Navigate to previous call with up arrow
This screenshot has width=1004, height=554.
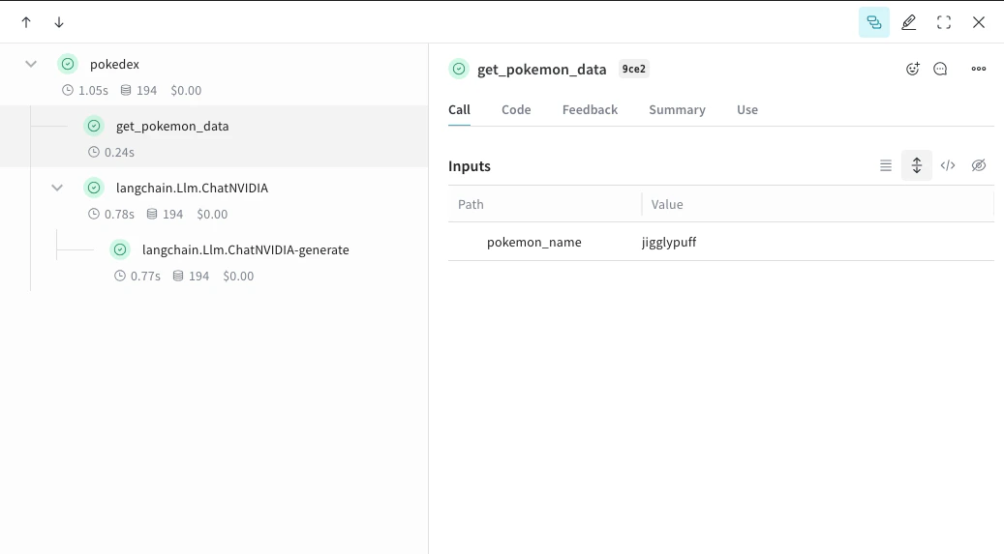tap(26, 22)
